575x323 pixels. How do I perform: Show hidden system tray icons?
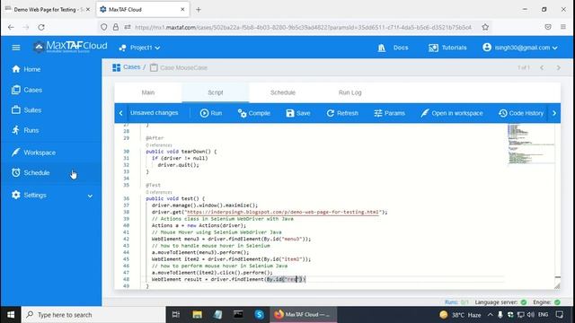(x=490, y=315)
